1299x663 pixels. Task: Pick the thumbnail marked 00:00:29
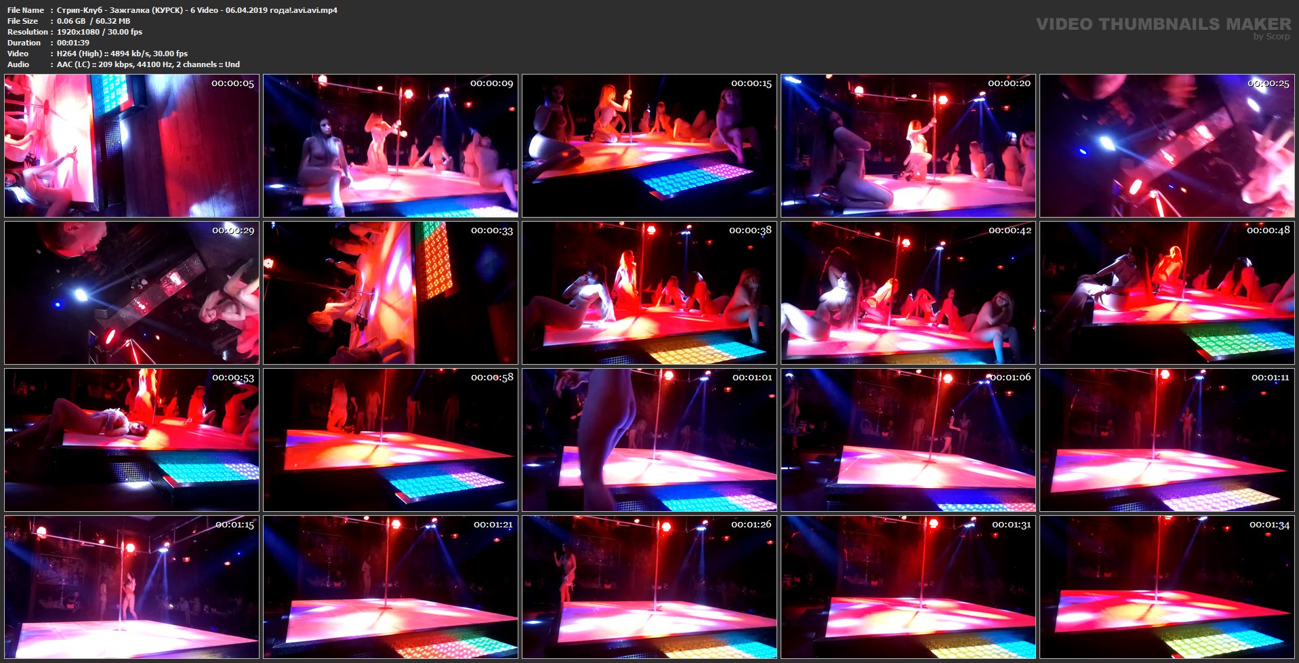coord(131,293)
